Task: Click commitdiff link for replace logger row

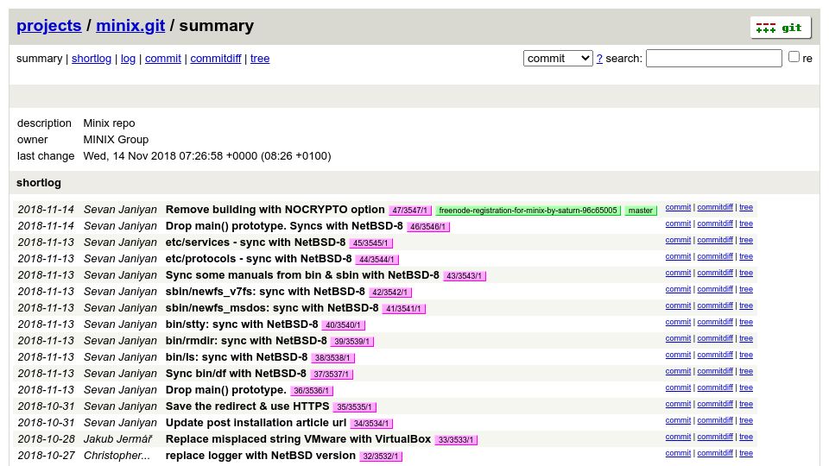Action: pyautogui.click(x=715, y=453)
